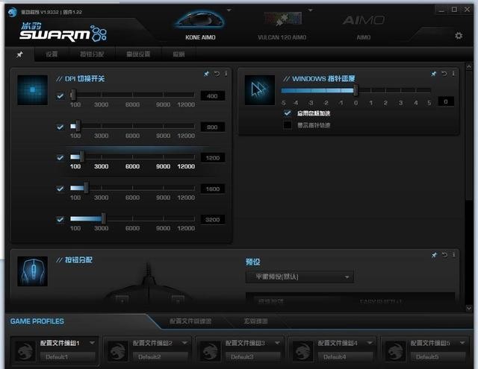The width and height of the screenshot is (478, 369).
Task: Select the Default1 profile button
Action: (68, 357)
